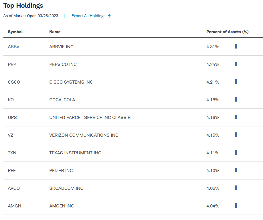Click the COCA-COLA name
The height and width of the screenshot is (220, 263).
[62, 100]
